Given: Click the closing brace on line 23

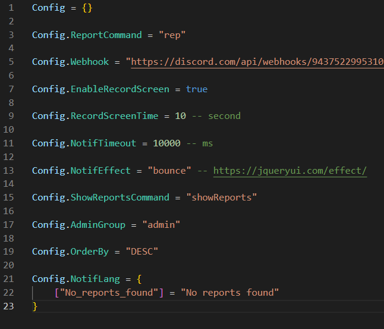Looking at the screenshot, I should point(35,306).
